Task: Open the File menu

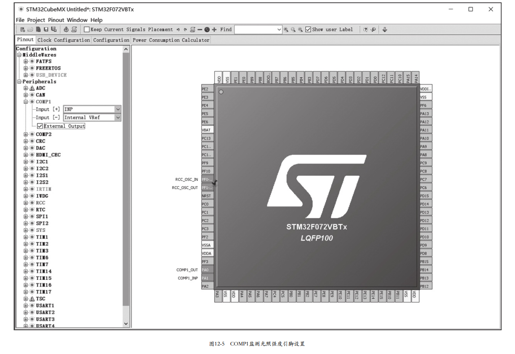Action: 20,20
